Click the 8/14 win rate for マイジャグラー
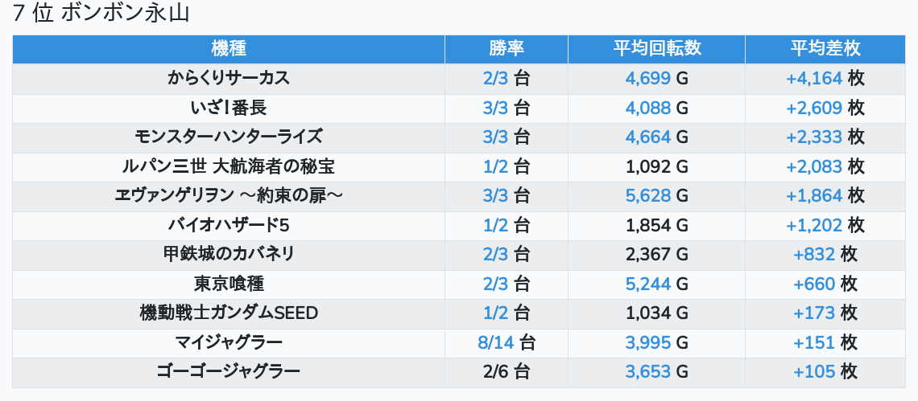The height and width of the screenshot is (401, 918). tap(496, 342)
